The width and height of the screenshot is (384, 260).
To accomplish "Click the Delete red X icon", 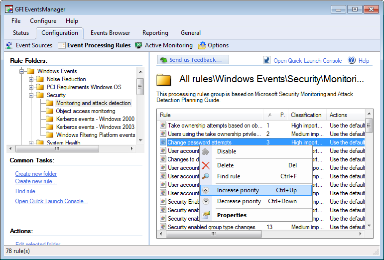I will click(206, 165).
